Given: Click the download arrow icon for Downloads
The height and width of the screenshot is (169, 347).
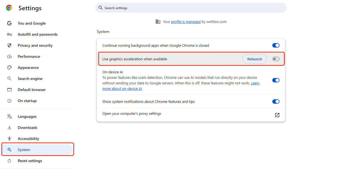Looking at the screenshot, I should pos(9,128).
